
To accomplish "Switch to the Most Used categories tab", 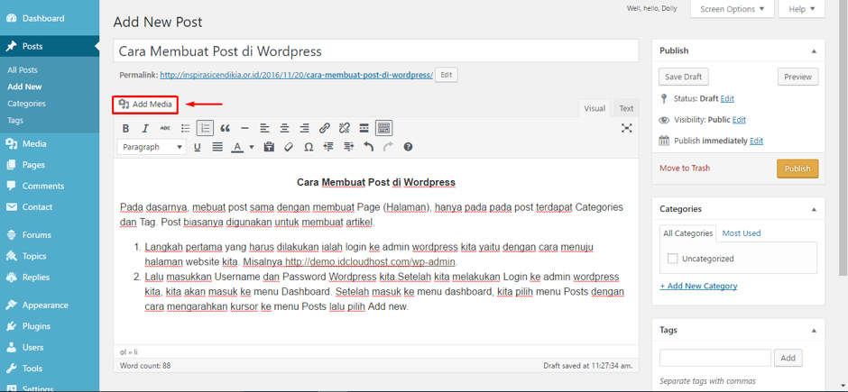I will point(742,233).
